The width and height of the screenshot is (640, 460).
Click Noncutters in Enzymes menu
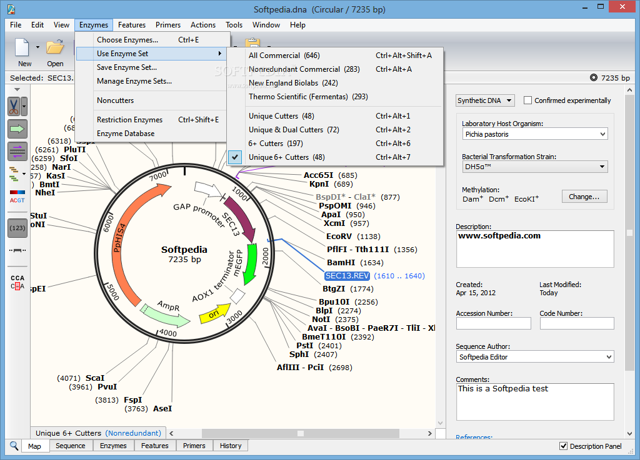pos(151,100)
